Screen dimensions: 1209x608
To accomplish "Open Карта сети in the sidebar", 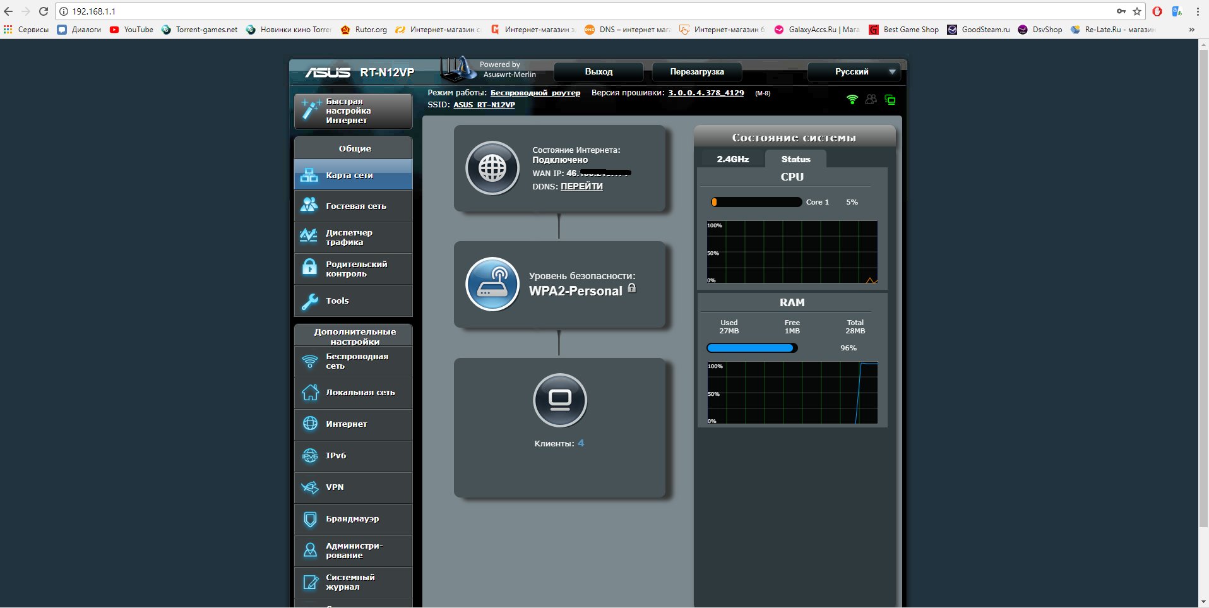I will (354, 175).
